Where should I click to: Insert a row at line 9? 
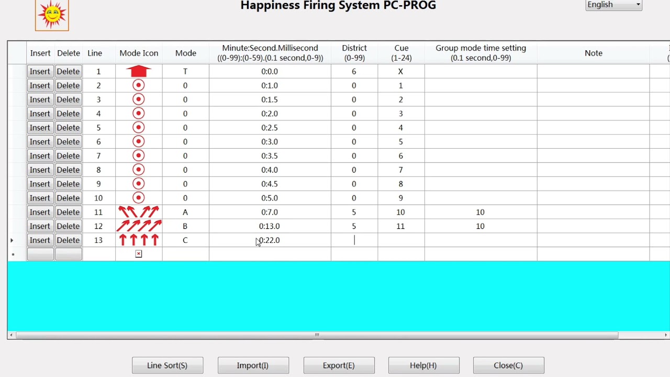pos(40,184)
